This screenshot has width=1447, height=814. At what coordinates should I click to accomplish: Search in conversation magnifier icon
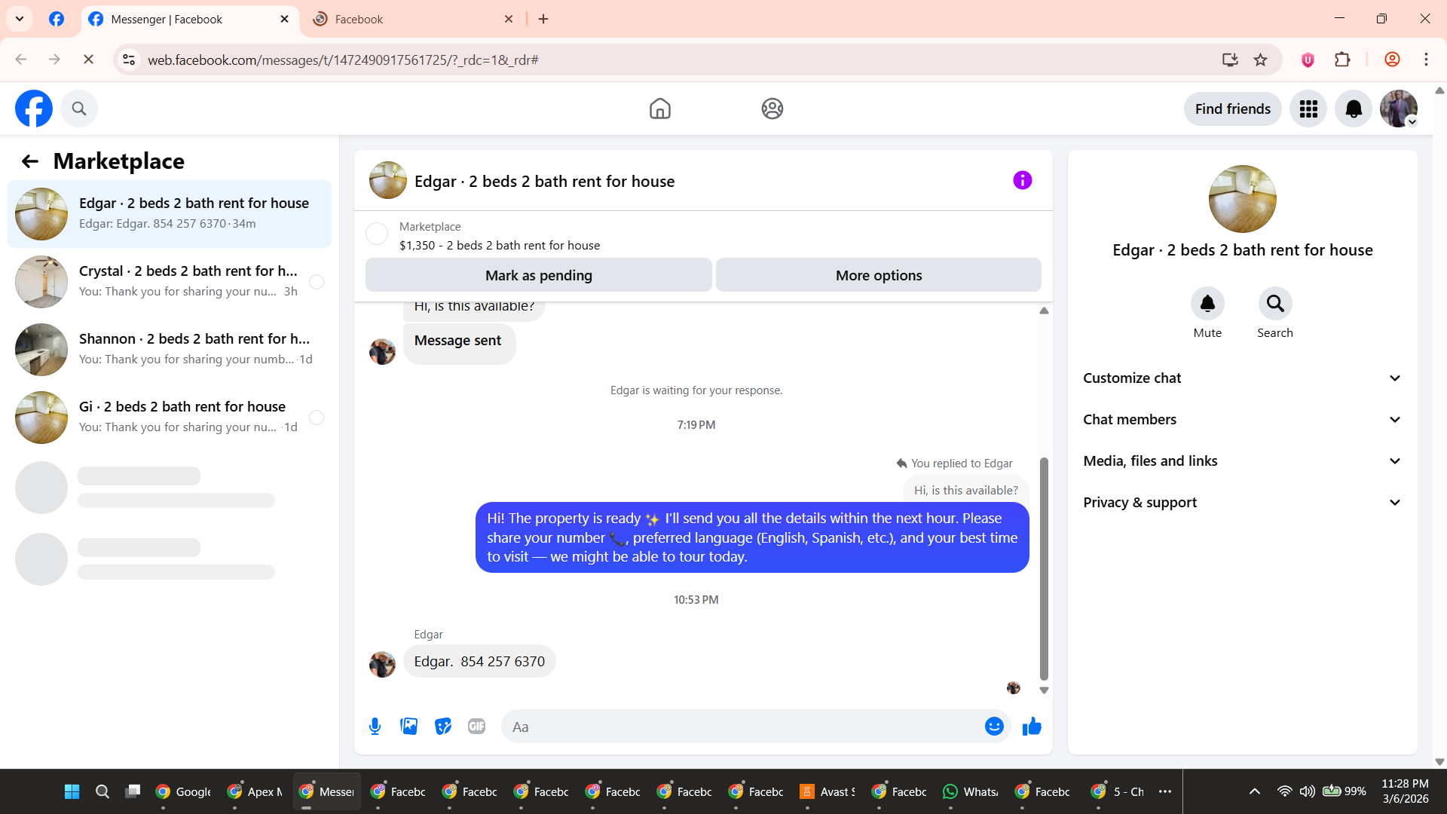pyautogui.click(x=1274, y=304)
